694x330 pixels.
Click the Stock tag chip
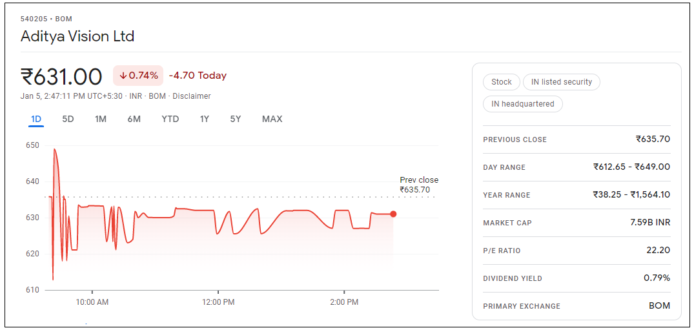coord(502,82)
